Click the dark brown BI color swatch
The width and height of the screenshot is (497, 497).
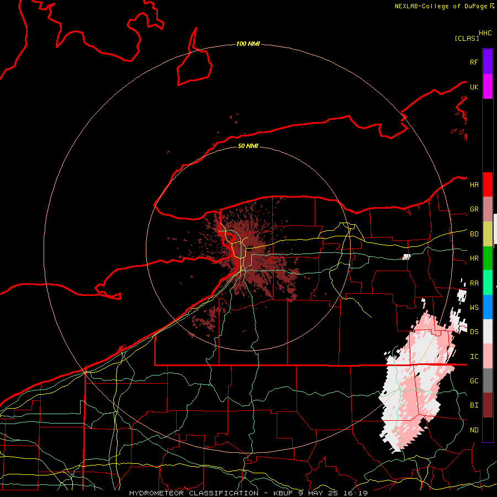488,405
